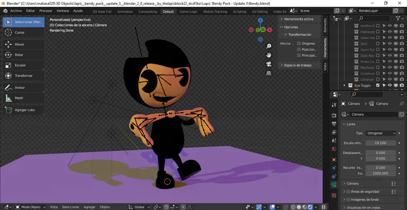
Task: Select the Agregar cubo tool
Action: (24, 110)
